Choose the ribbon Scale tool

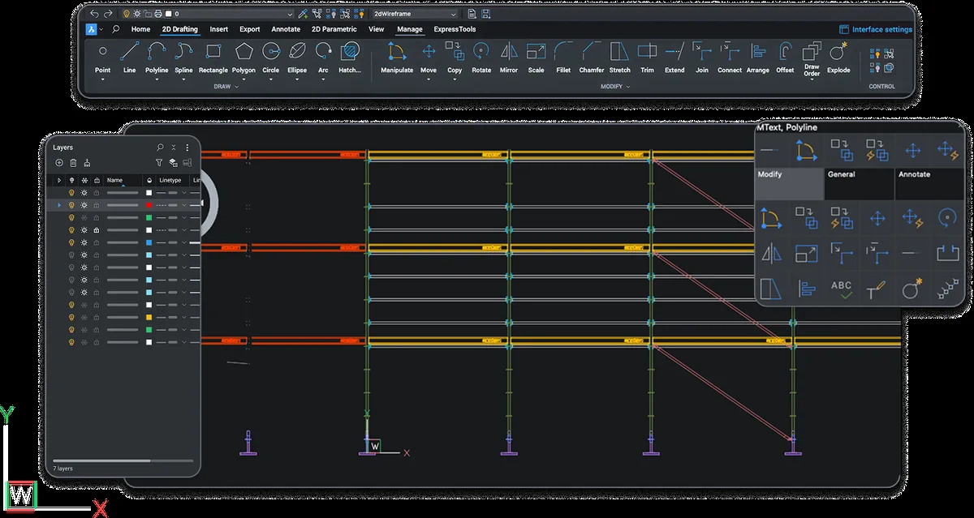[536, 58]
